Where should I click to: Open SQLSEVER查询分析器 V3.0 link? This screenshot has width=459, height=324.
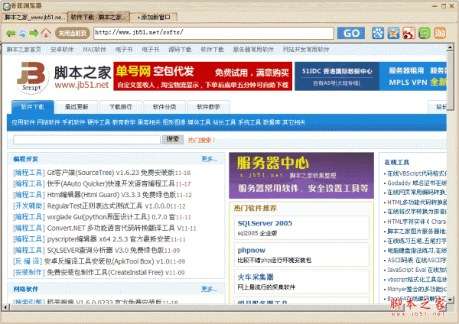click(106, 251)
